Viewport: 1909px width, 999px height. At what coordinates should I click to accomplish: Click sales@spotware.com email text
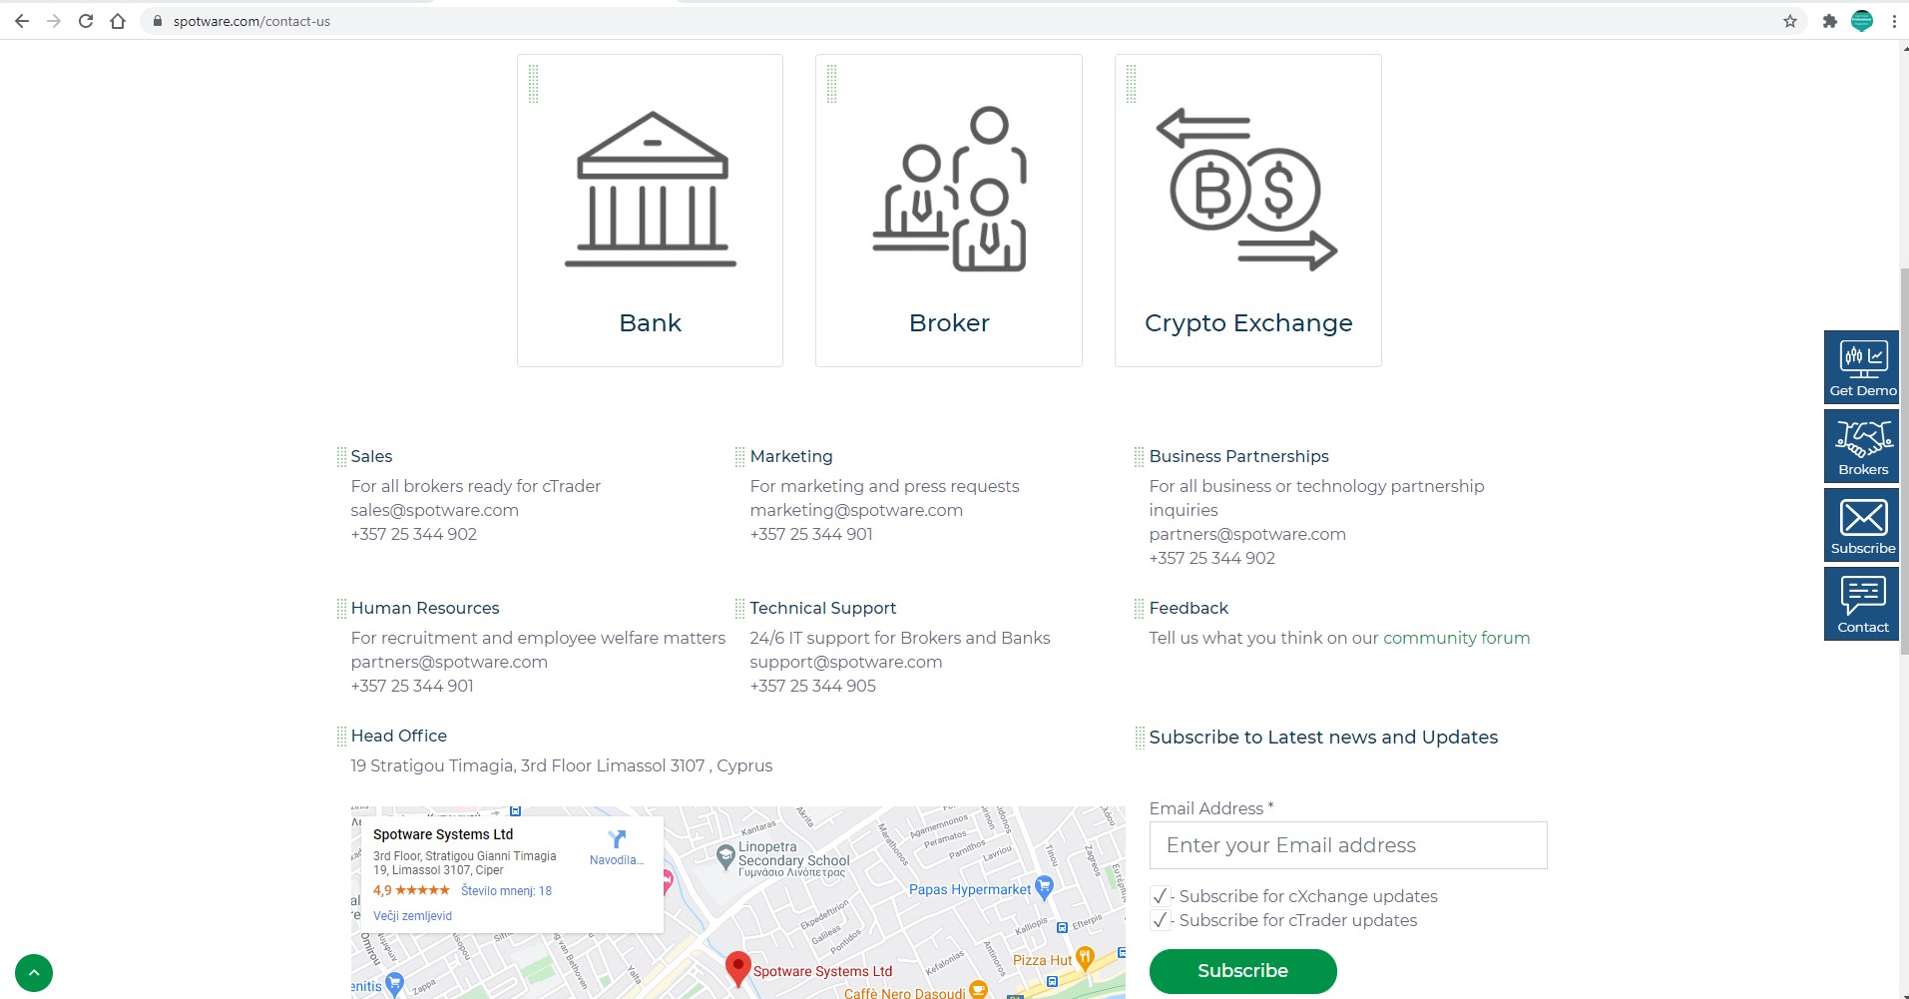(435, 510)
